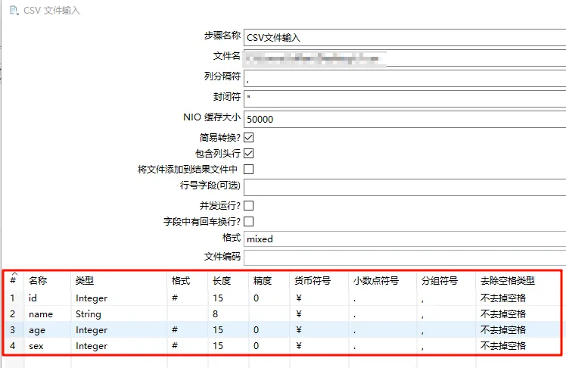The width and height of the screenshot is (566, 368).
Task: Click 去除空格类型 cell for sex row
Action: pyautogui.click(x=502, y=346)
